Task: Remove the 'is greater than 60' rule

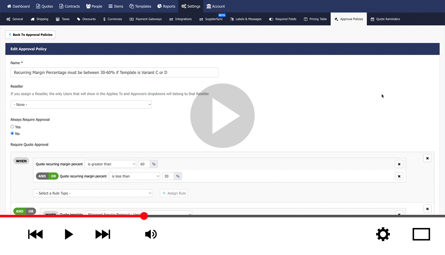Action: coord(399,164)
